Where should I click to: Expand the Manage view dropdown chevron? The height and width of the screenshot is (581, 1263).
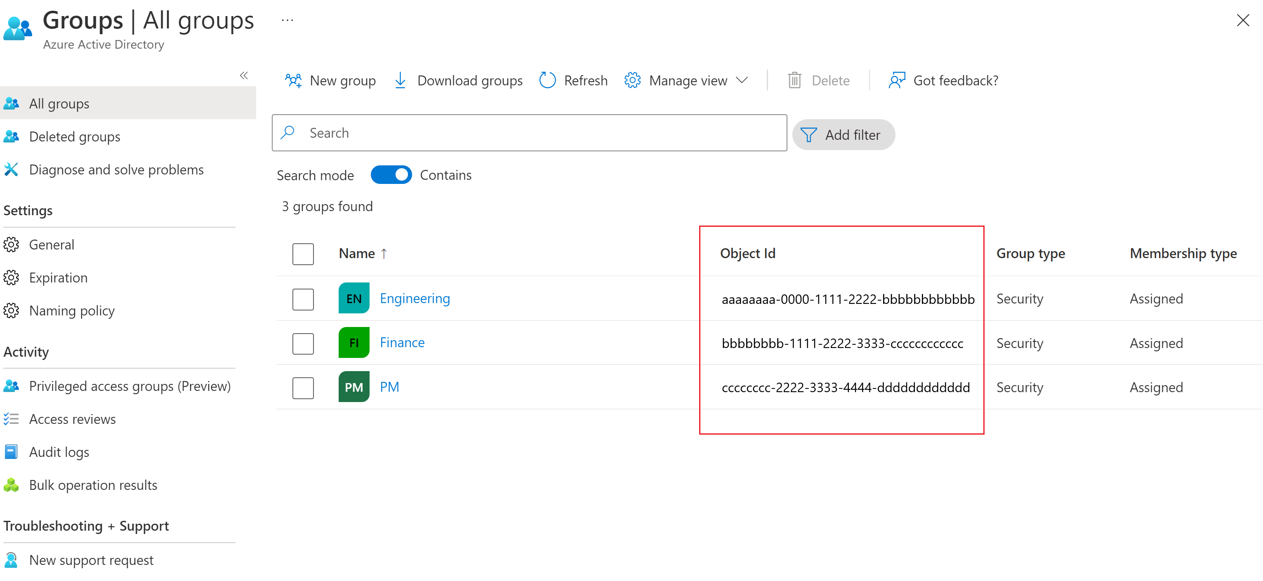pyautogui.click(x=742, y=80)
